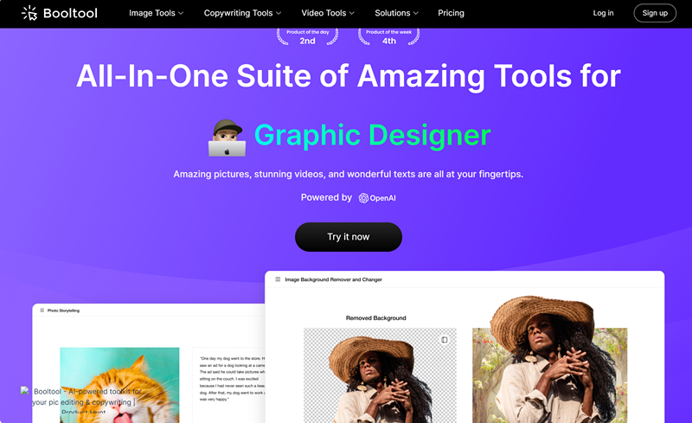The image size is (692, 423).
Task: Click the Sign up button
Action: pos(655,13)
